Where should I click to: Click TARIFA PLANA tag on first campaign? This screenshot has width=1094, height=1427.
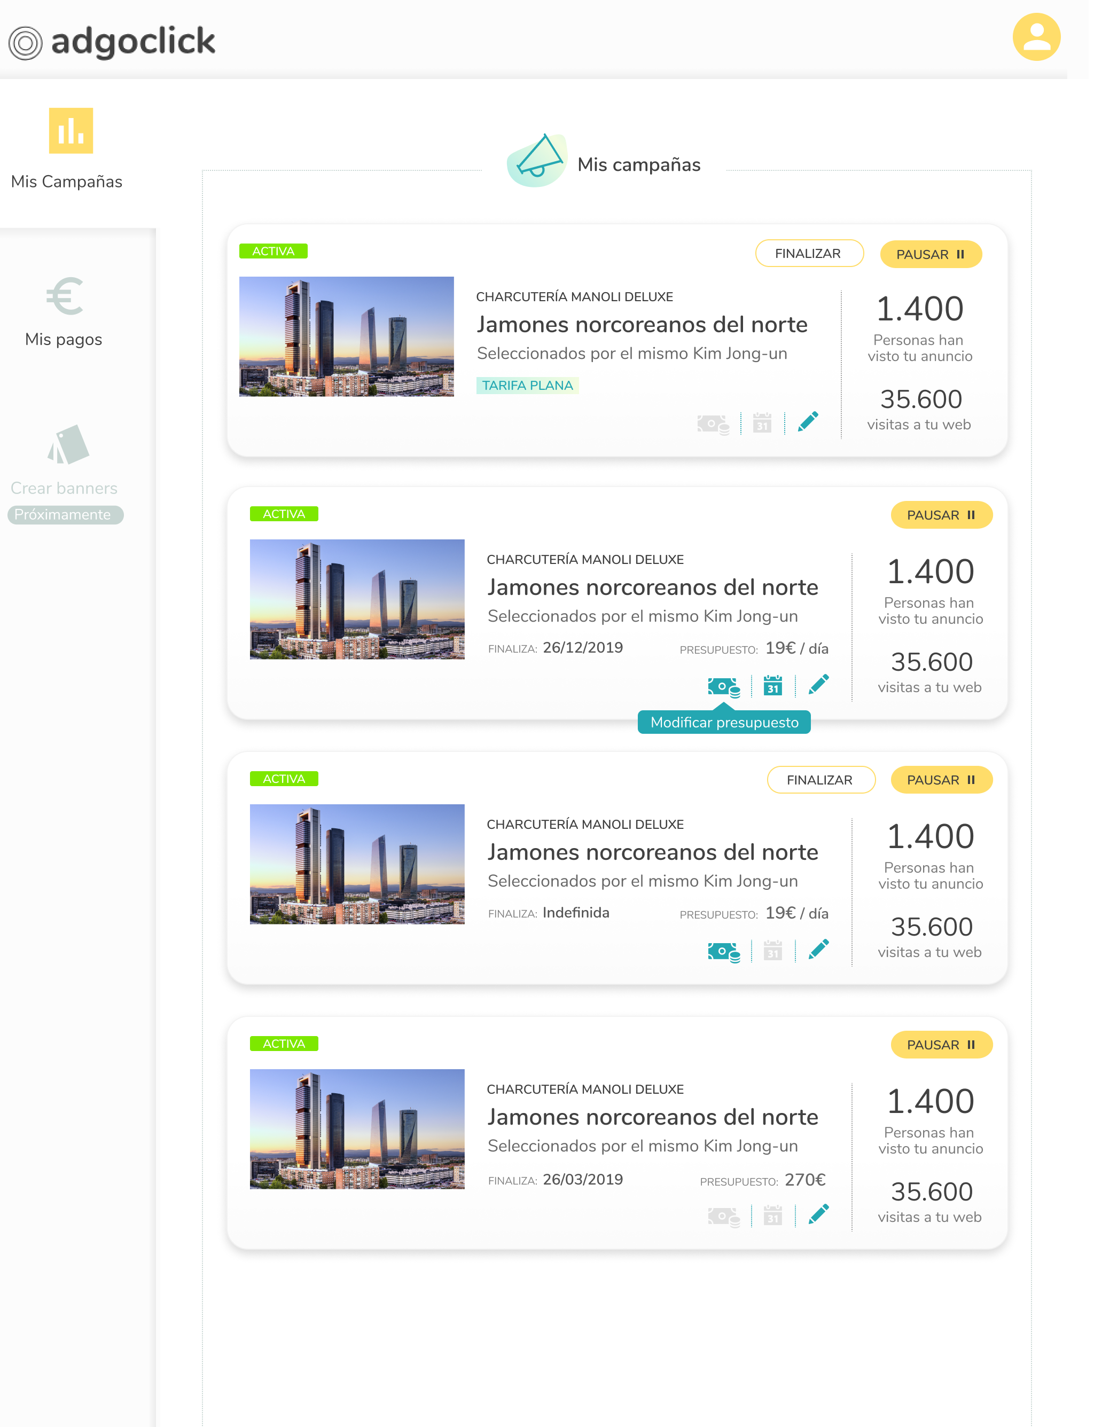coord(527,386)
